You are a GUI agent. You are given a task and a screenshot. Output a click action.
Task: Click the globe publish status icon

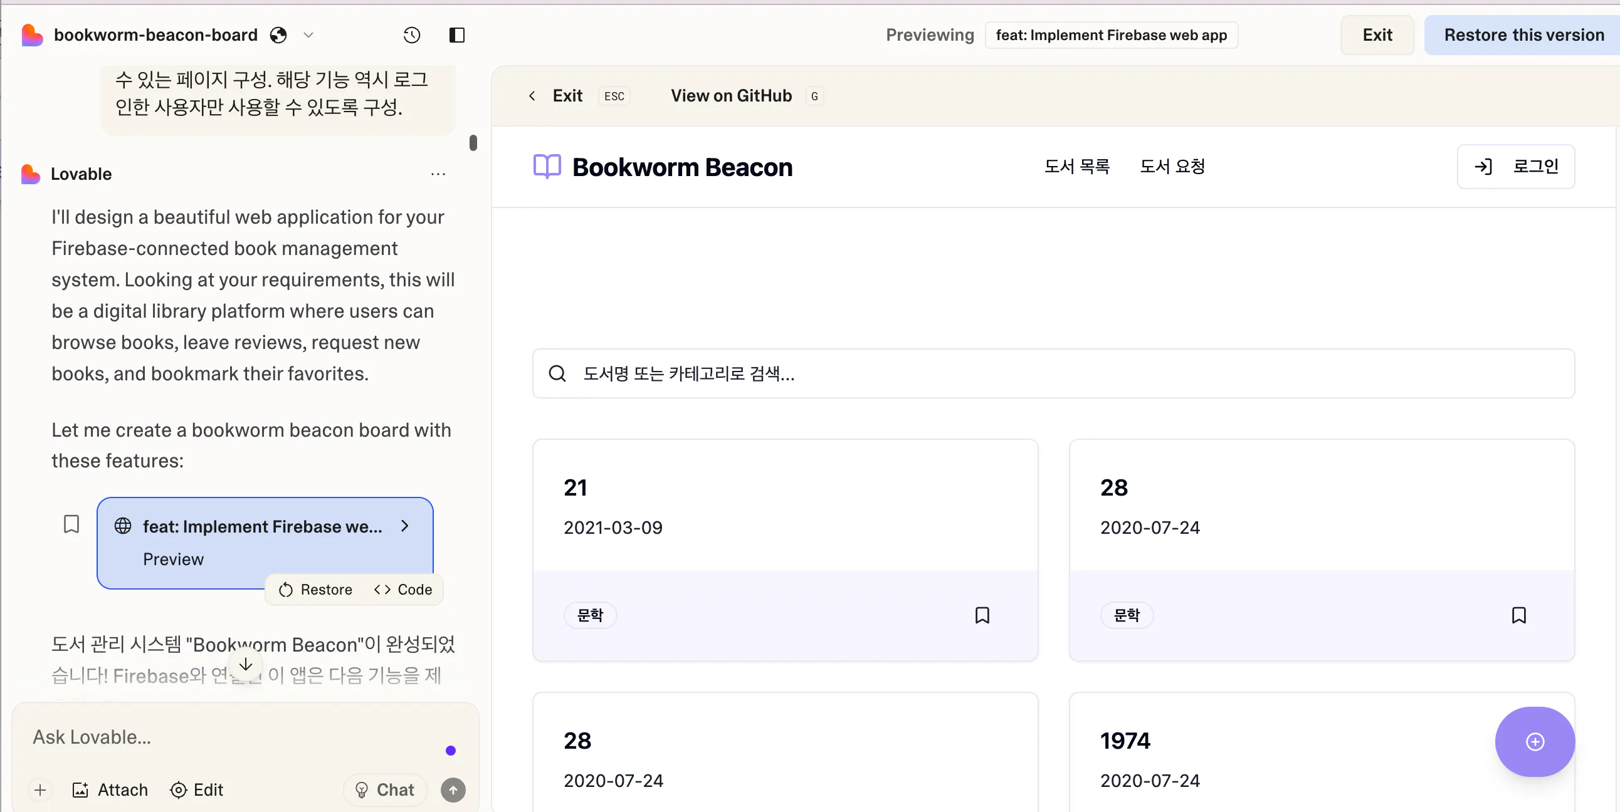[278, 35]
